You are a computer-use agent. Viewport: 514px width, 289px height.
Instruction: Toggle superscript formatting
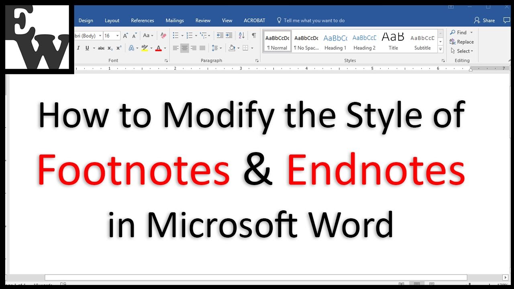[x=119, y=48]
